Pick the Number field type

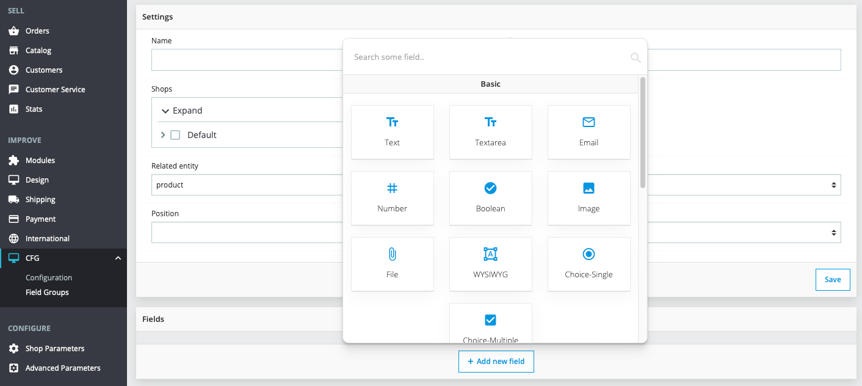(392, 198)
